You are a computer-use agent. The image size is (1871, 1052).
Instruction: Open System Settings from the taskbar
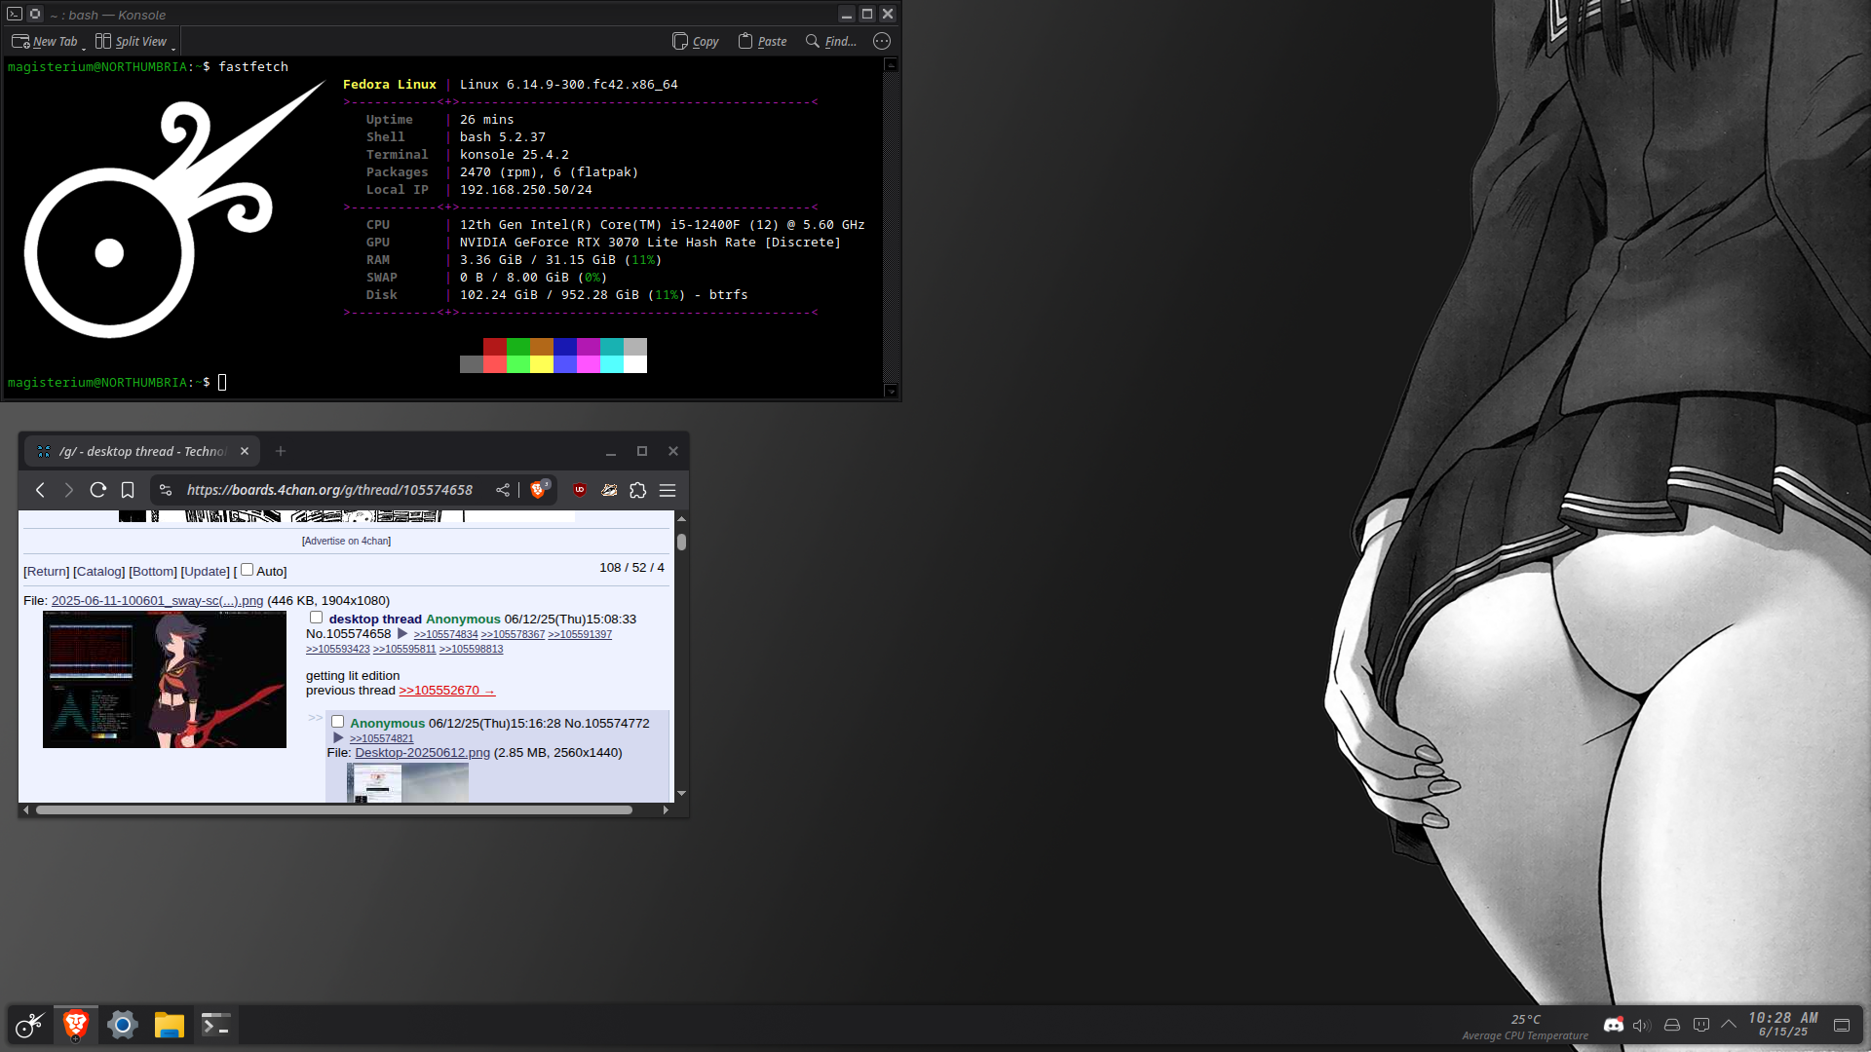click(x=123, y=1025)
